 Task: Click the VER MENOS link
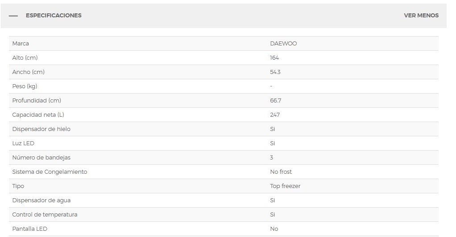(421, 16)
